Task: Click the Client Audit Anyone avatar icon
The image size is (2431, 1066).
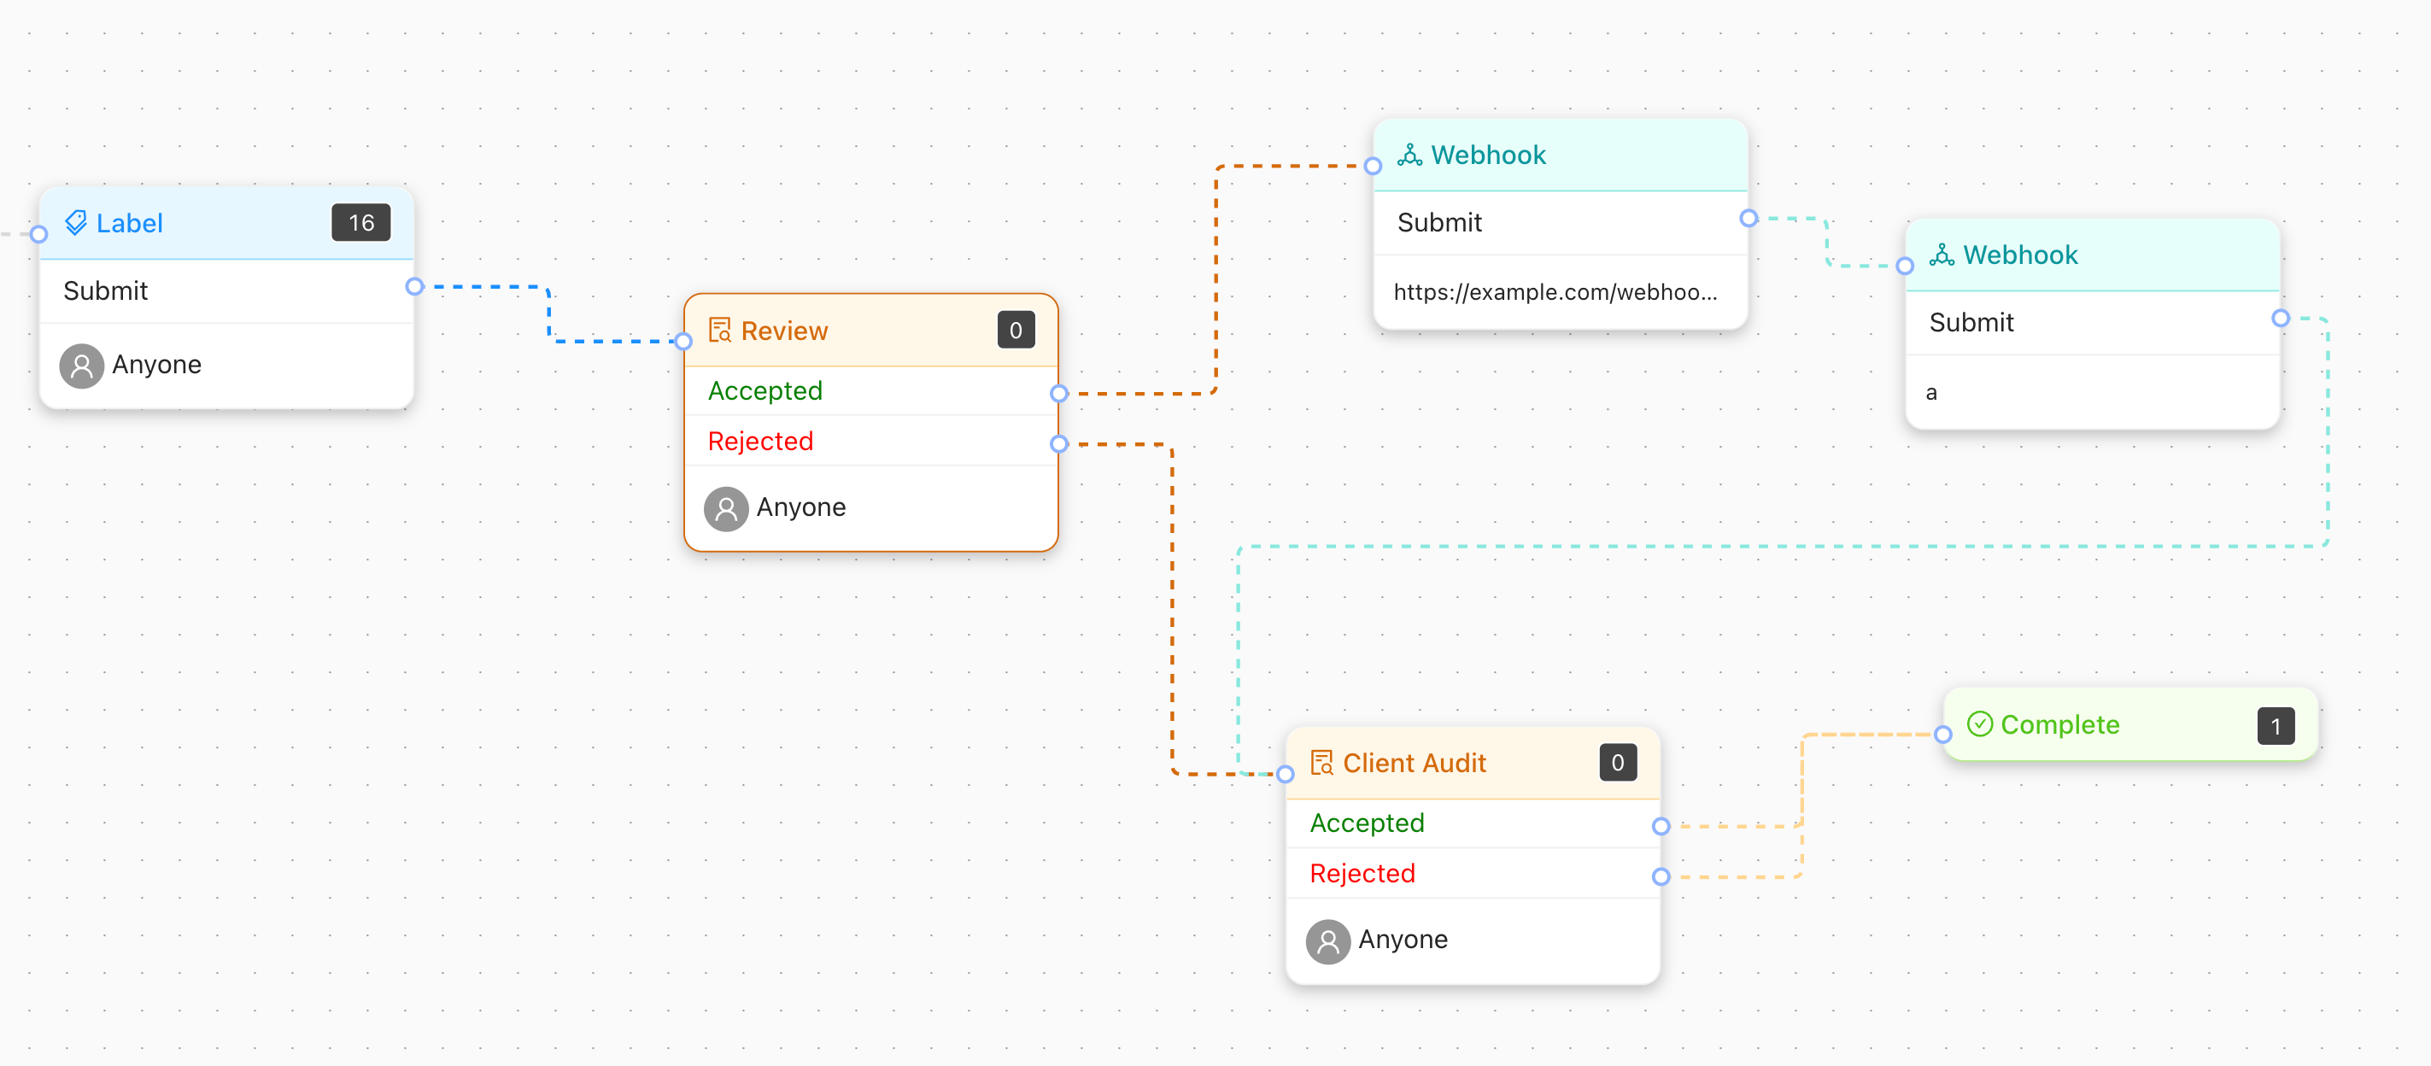Action: point(1327,940)
